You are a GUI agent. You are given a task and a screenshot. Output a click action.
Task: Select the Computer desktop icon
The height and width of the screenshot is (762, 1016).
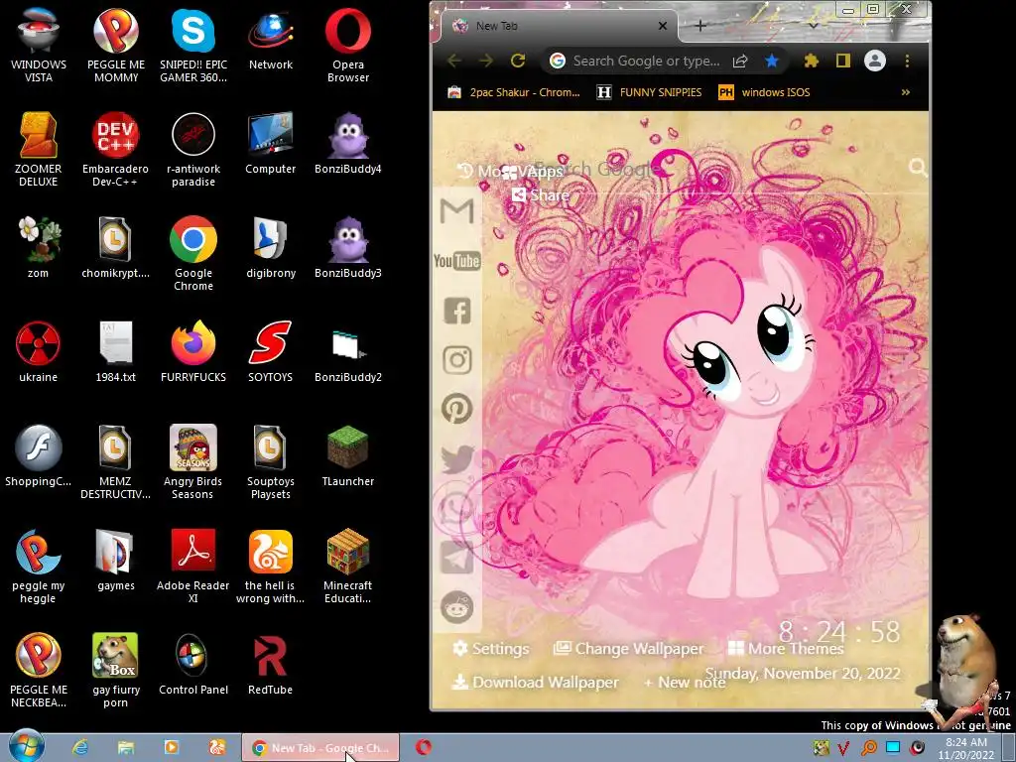271,143
